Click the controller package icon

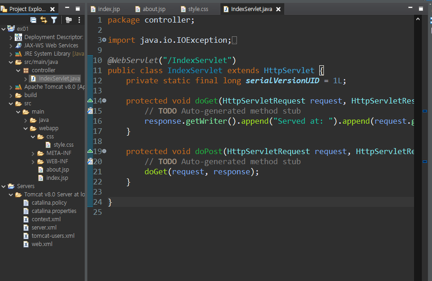point(26,70)
